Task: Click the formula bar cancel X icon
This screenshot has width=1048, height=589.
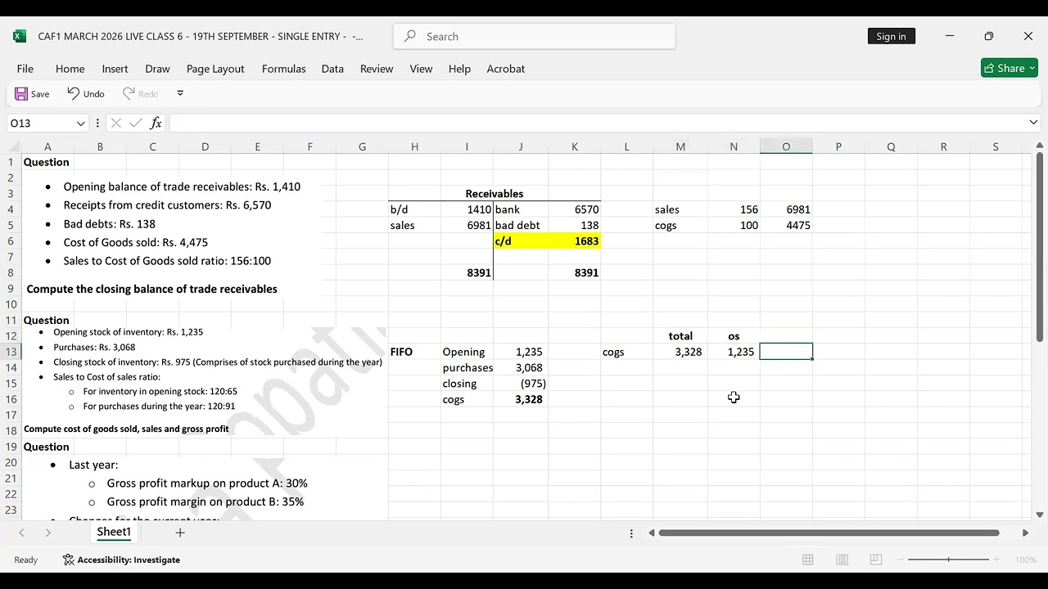Action: coord(115,123)
